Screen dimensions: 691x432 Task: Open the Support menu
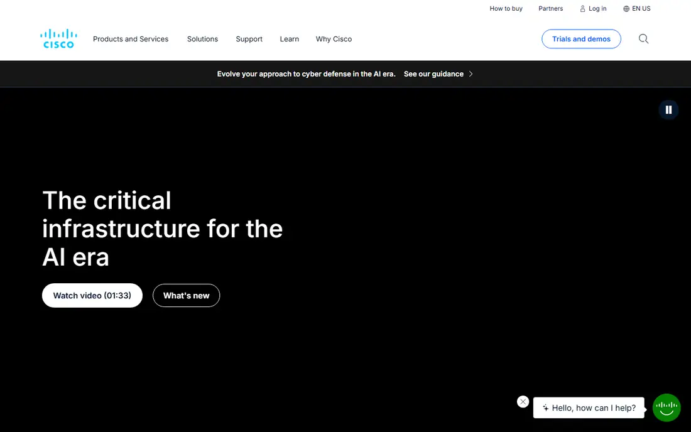point(249,39)
